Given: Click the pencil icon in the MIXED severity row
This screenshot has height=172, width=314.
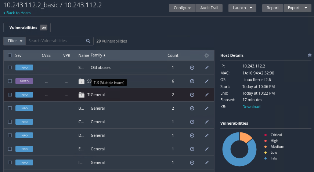Looking at the screenshot, I should pos(207,81).
